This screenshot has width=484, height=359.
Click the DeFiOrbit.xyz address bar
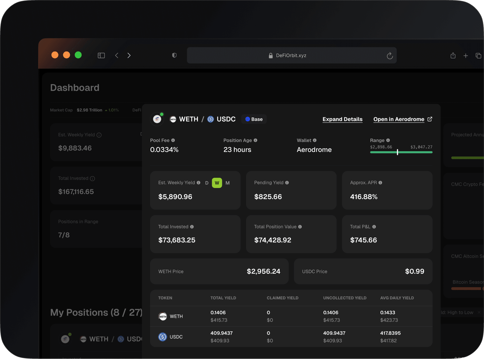[x=292, y=55]
